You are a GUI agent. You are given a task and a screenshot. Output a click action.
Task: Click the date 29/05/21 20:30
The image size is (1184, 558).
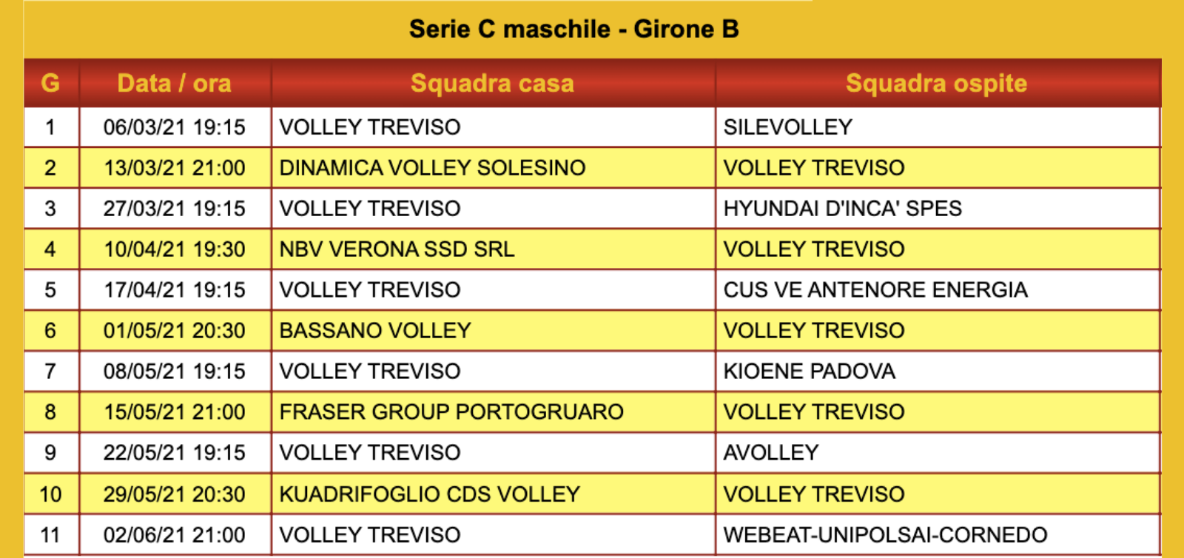175,494
